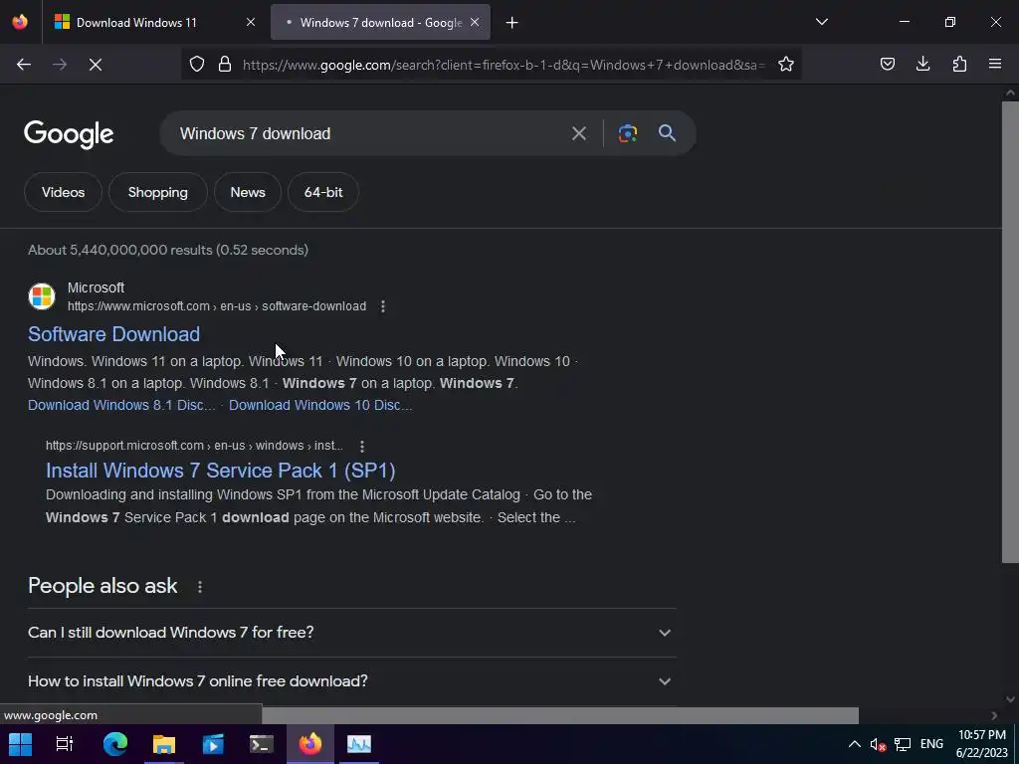Open the list all tabs dropdown
The height and width of the screenshot is (764, 1019).
tap(822, 22)
